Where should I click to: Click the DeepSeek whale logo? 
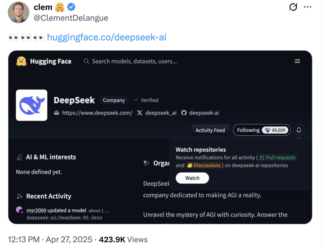[32, 105]
